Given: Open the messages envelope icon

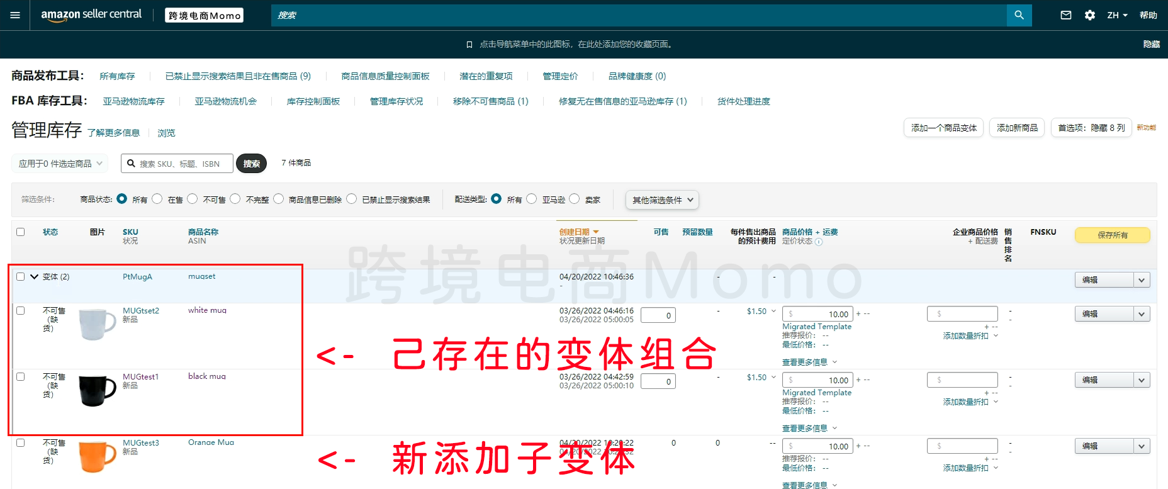Looking at the screenshot, I should pyautogui.click(x=1066, y=15).
